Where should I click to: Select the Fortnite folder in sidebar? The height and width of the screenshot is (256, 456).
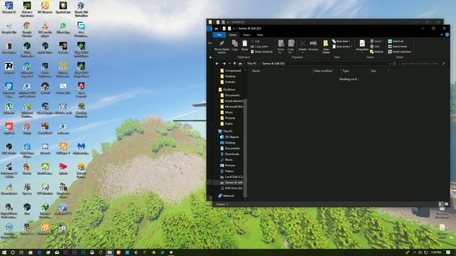228,82
